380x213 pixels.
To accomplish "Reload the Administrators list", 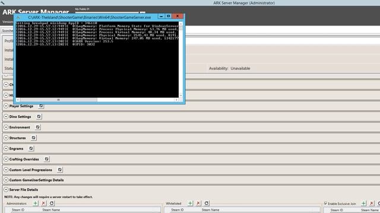I will pos(52,204).
